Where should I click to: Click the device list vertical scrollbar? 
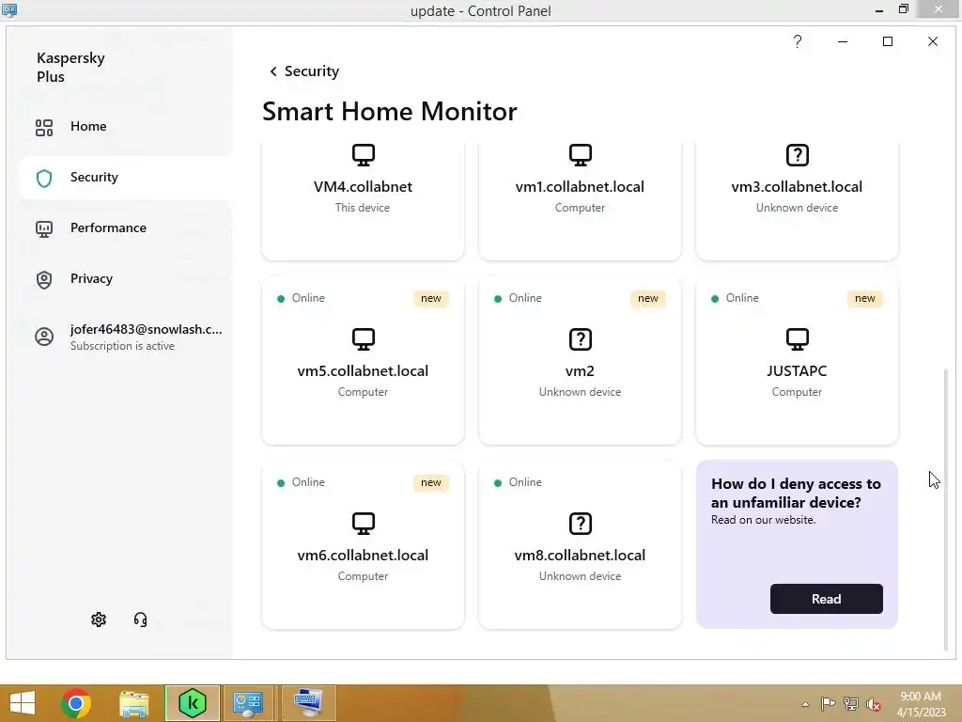(x=945, y=510)
